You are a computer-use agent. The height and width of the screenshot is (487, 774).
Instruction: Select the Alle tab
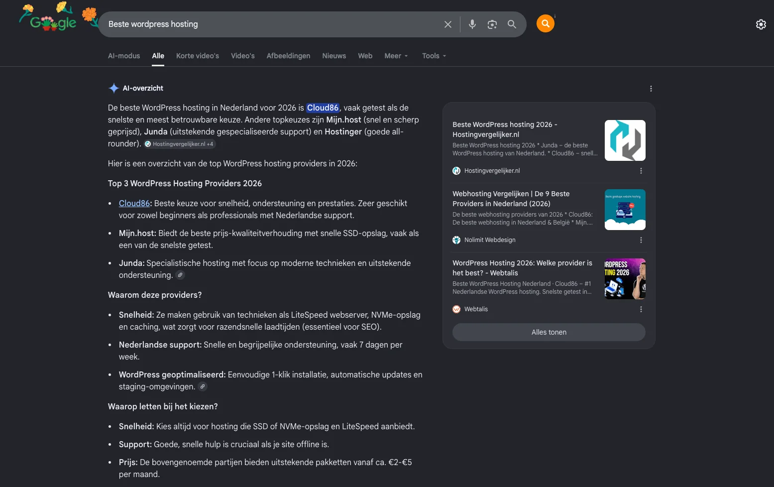pyautogui.click(x=158, y=56)
